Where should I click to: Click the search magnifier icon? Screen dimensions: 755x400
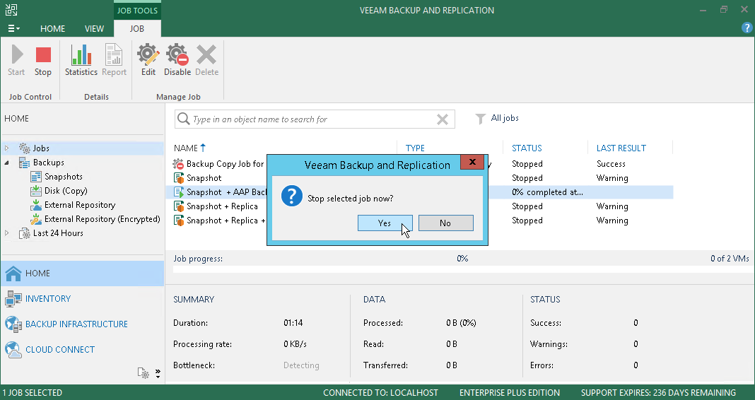click(184, 119)
